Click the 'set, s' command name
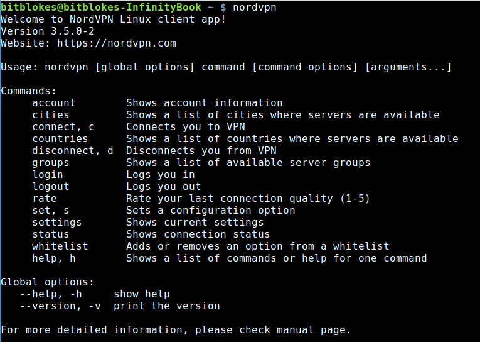 [51, 211]
